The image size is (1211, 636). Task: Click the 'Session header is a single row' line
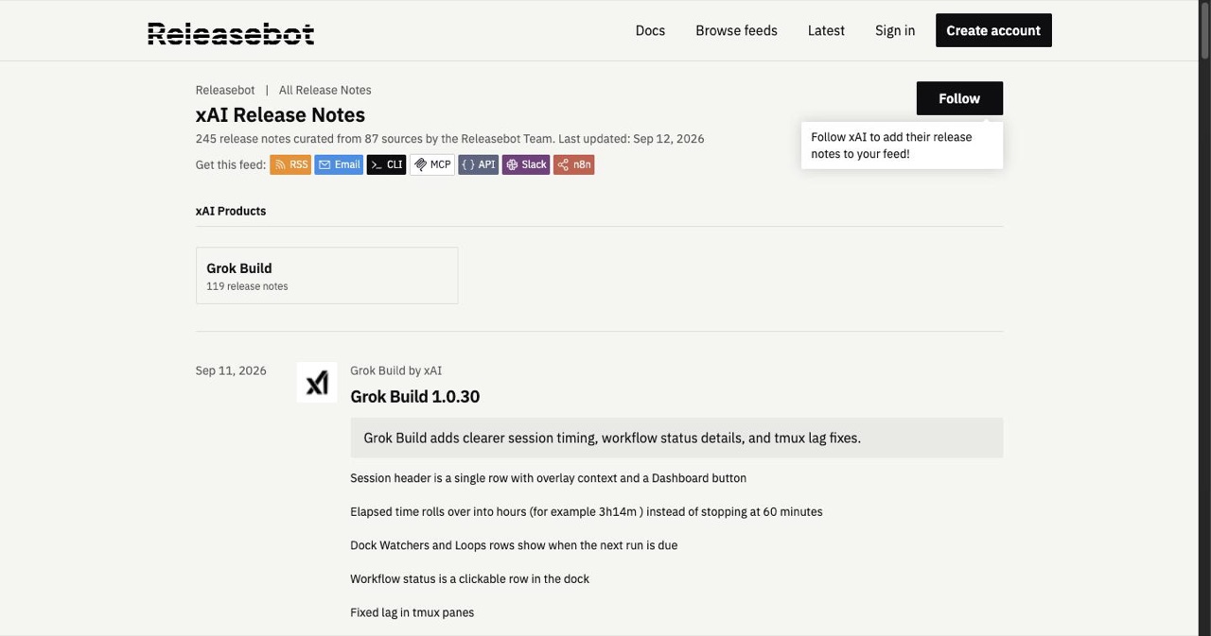[x=548, y=478]
